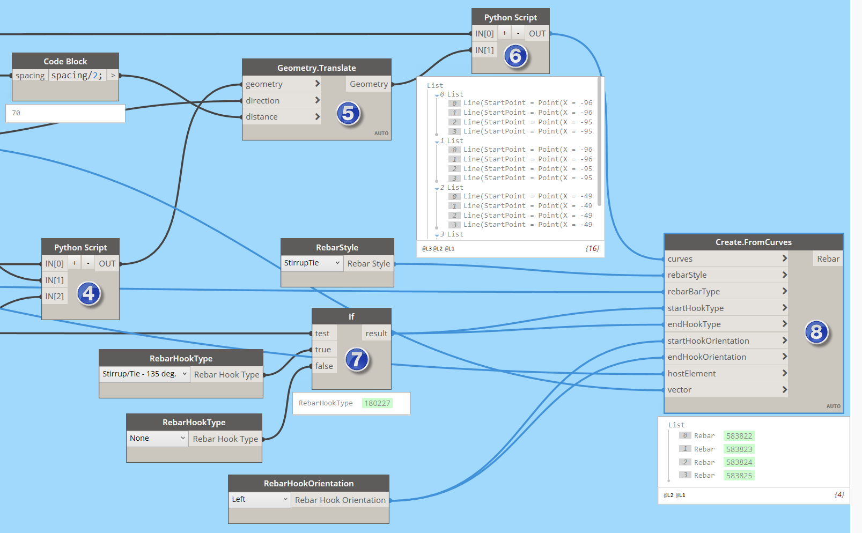Open the Stirrup/Tie - 135 deg. hook type dropdown
The width and height of the screenshot is (862, 533).
145,374
